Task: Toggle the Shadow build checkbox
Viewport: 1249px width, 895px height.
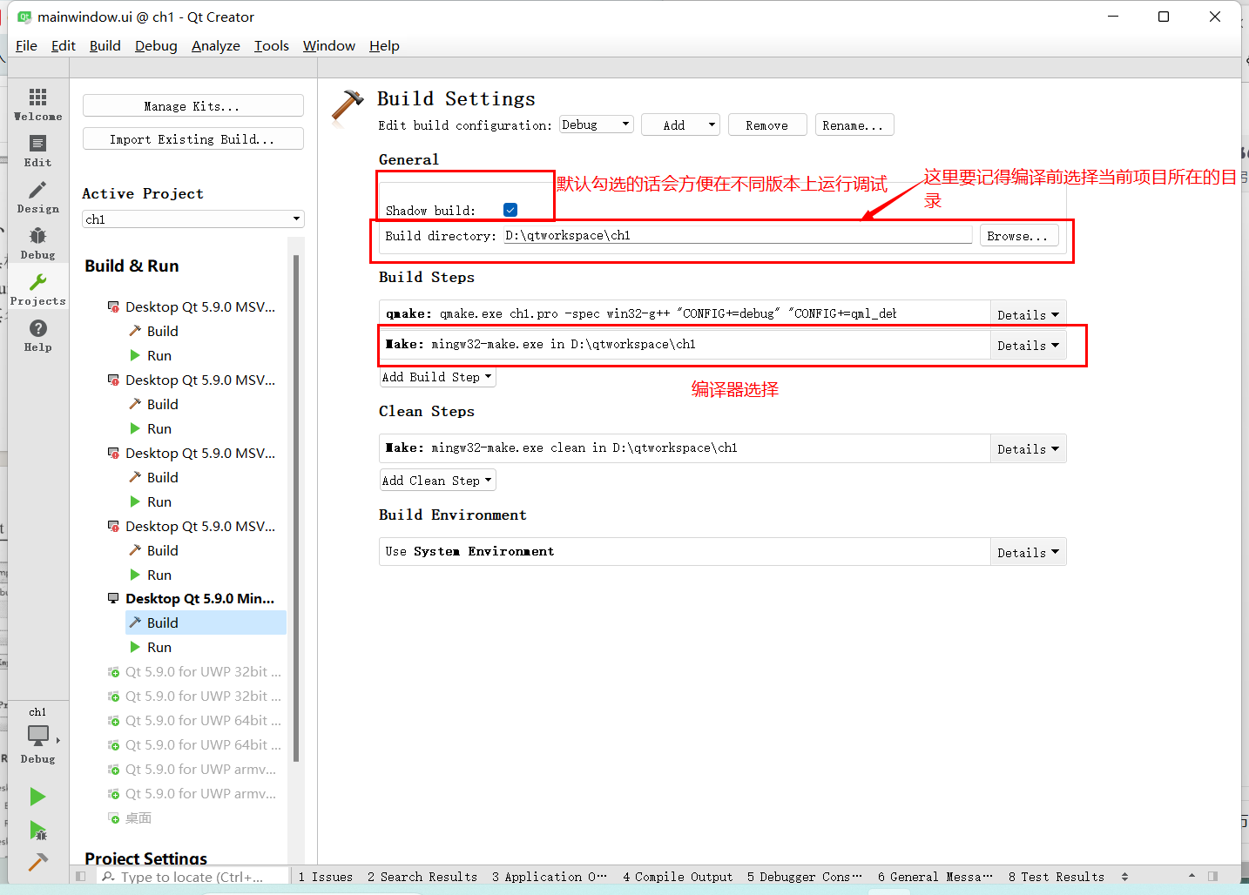Action: point(510,210)
